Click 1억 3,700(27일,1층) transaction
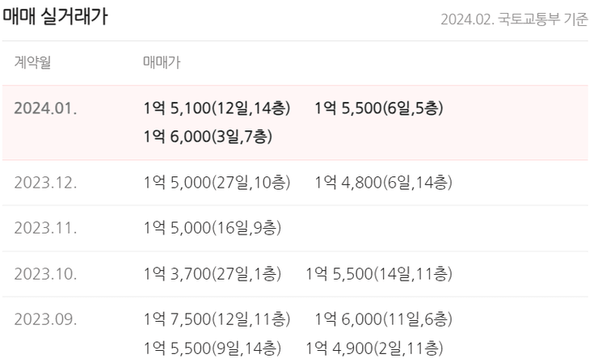The height and width of the screenshot is (363, 598). click(213, 274)
